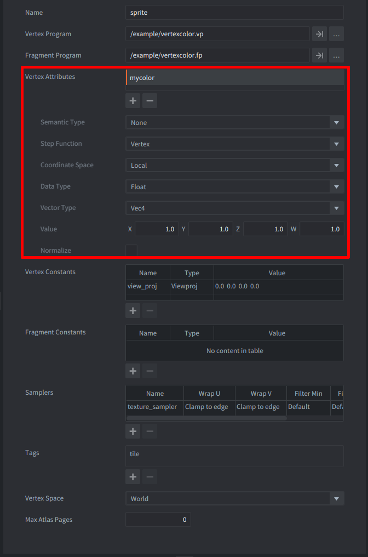Toggle the Normalize checkbox
The image size is (368, 557).
coord(131,250)
